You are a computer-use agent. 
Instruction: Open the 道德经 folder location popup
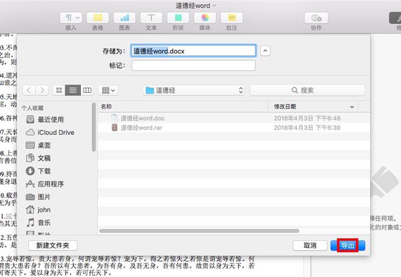(x=194, y=90)
